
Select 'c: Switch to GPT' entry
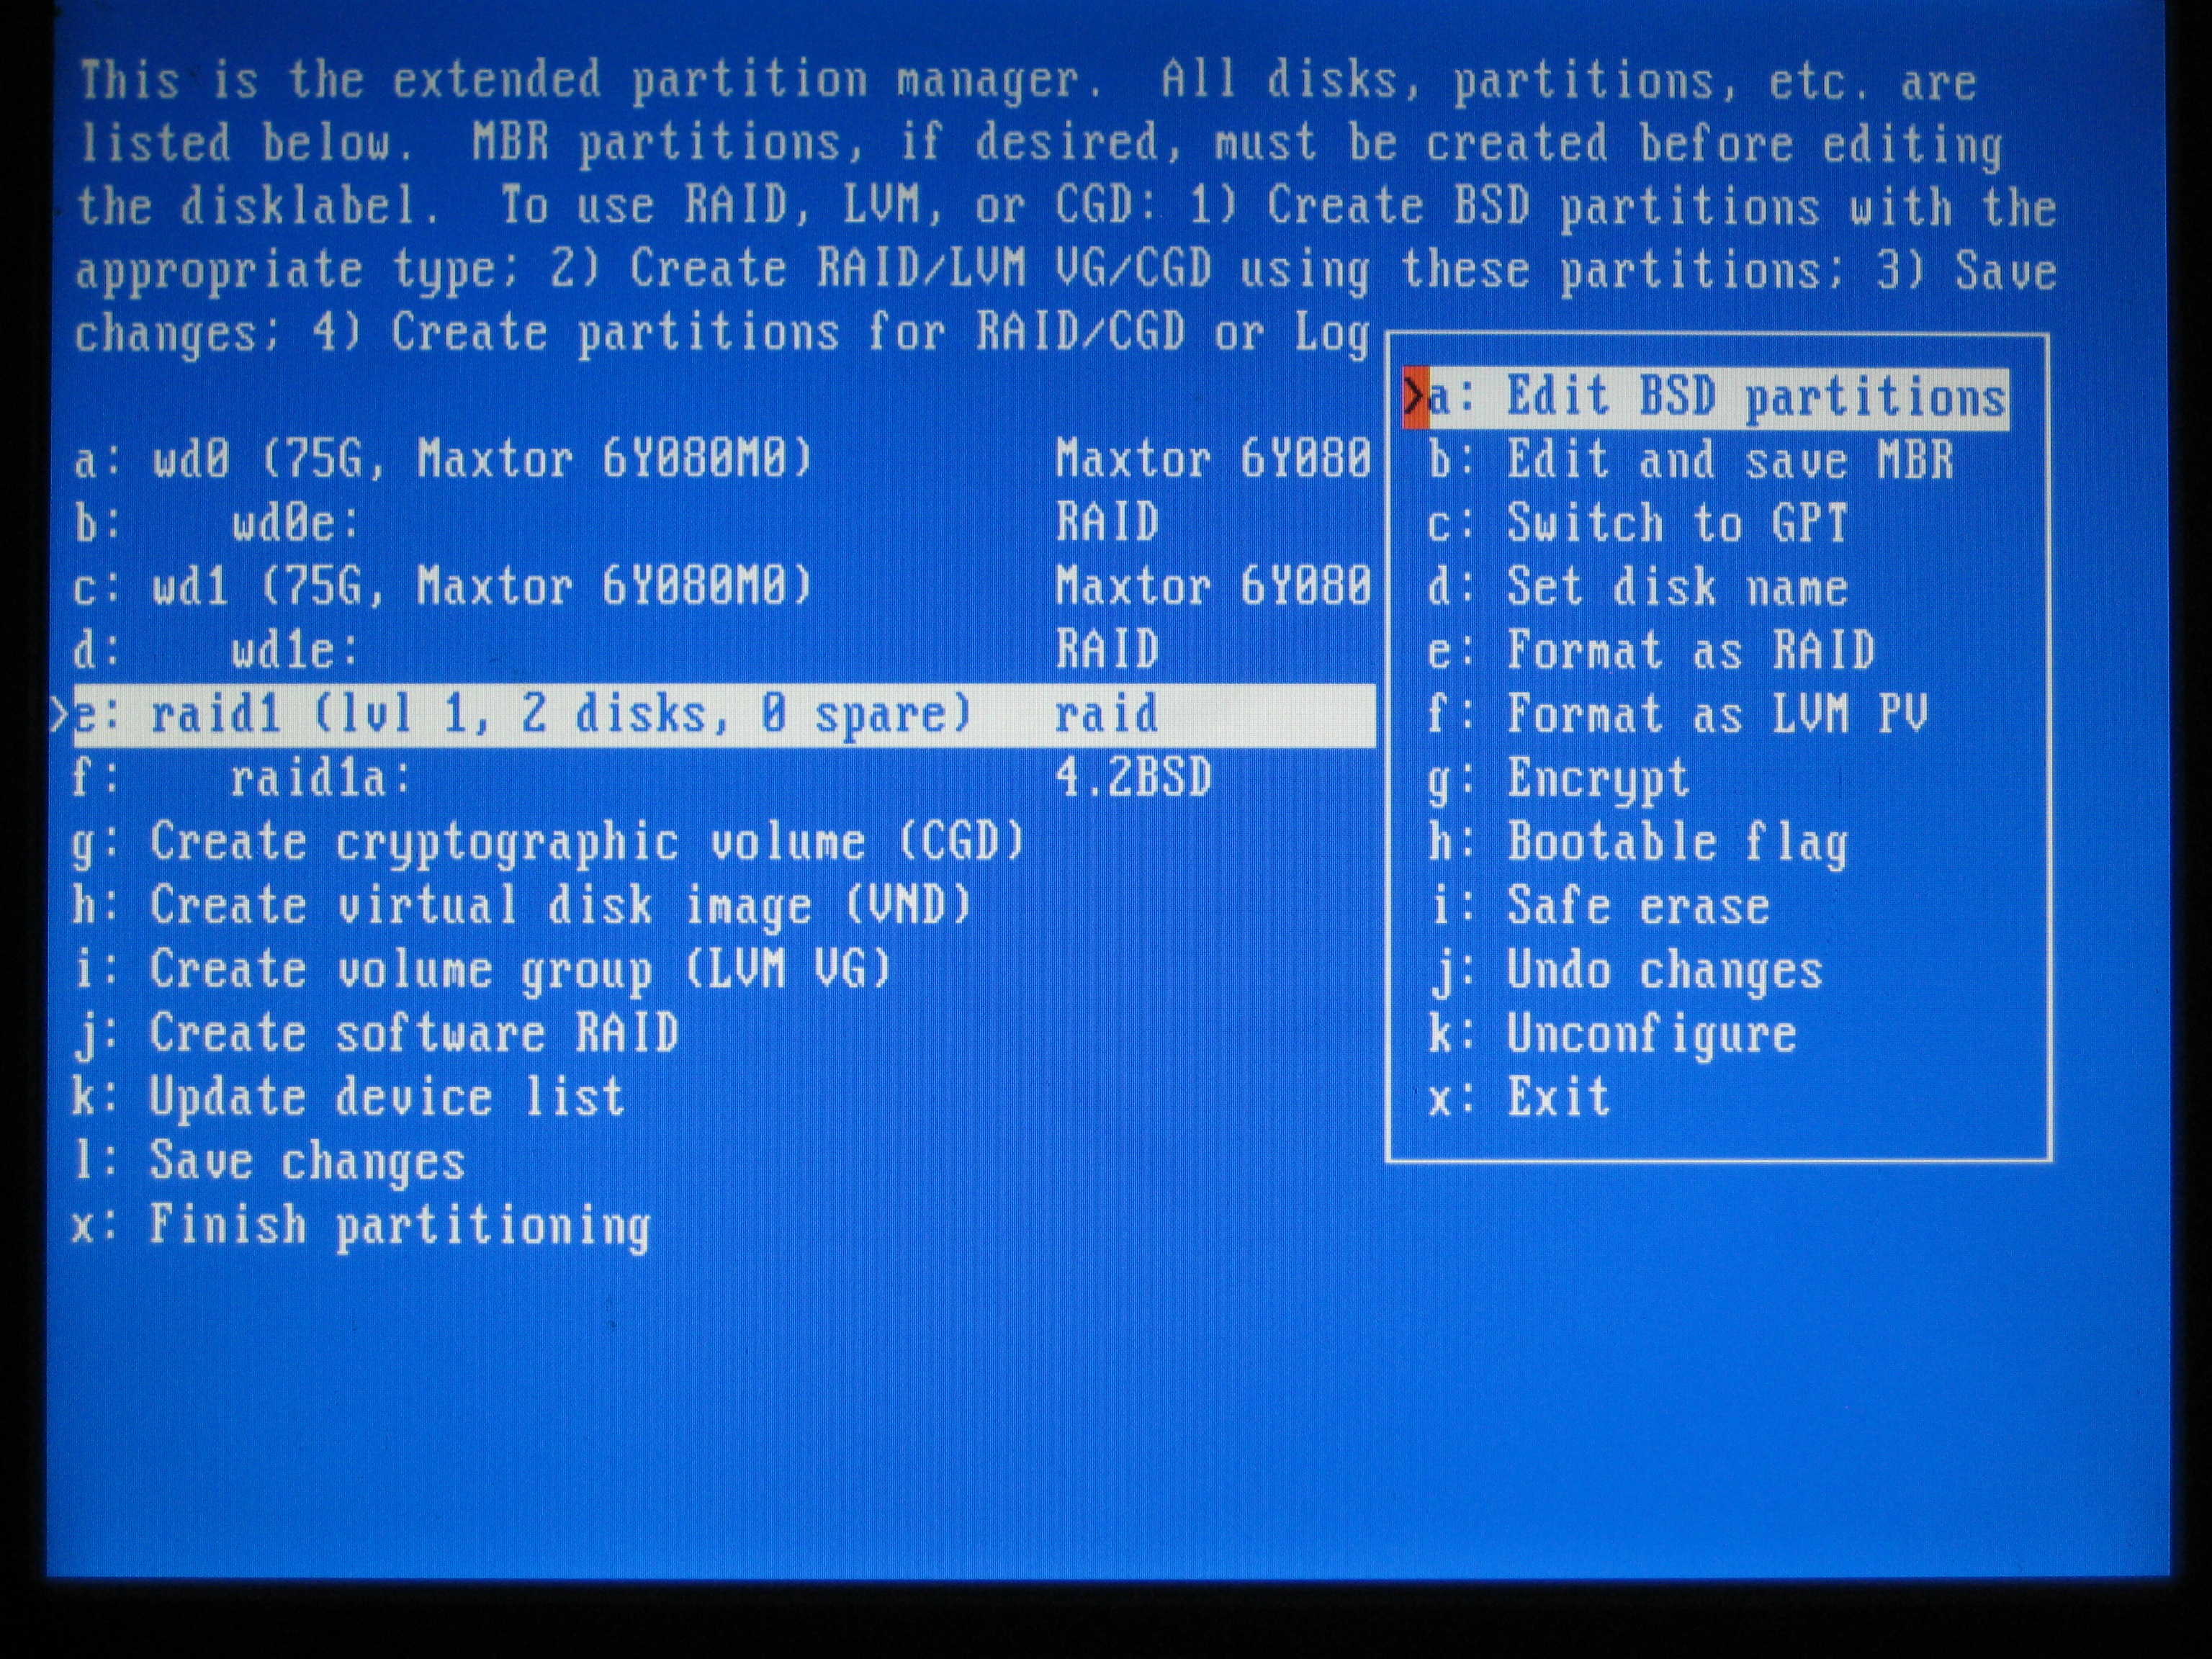pos(1637,525)
